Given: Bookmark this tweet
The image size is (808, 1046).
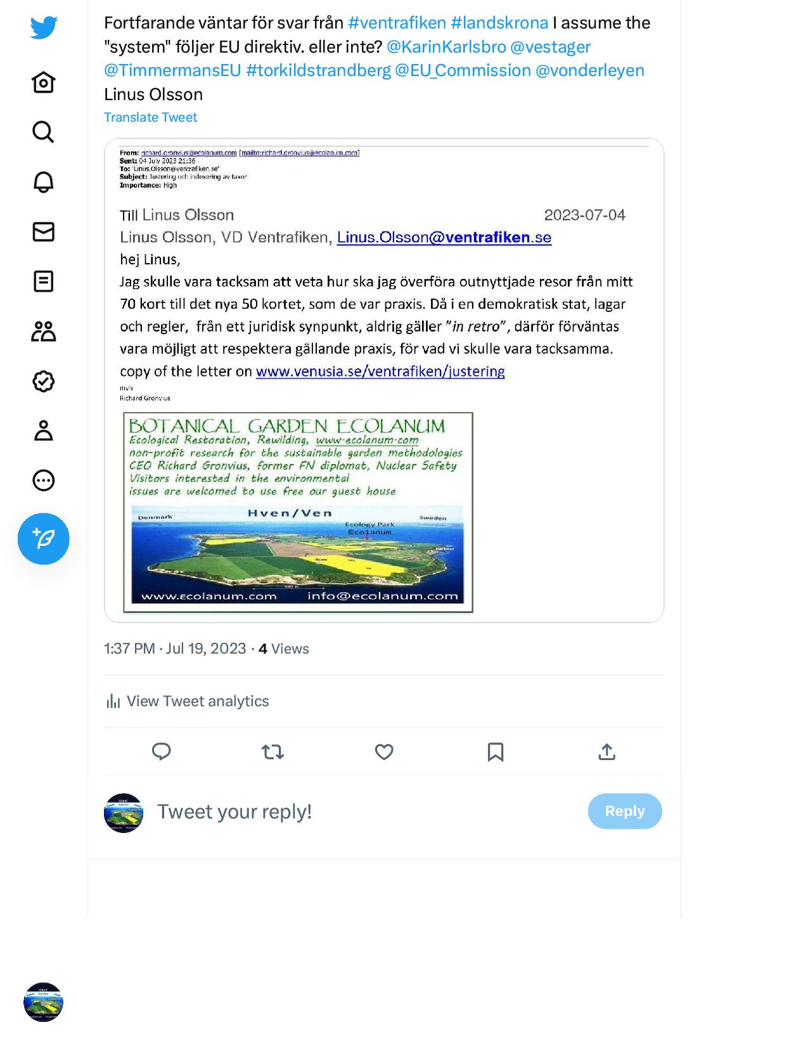Looking at the screenshot, I should [496, 752].
